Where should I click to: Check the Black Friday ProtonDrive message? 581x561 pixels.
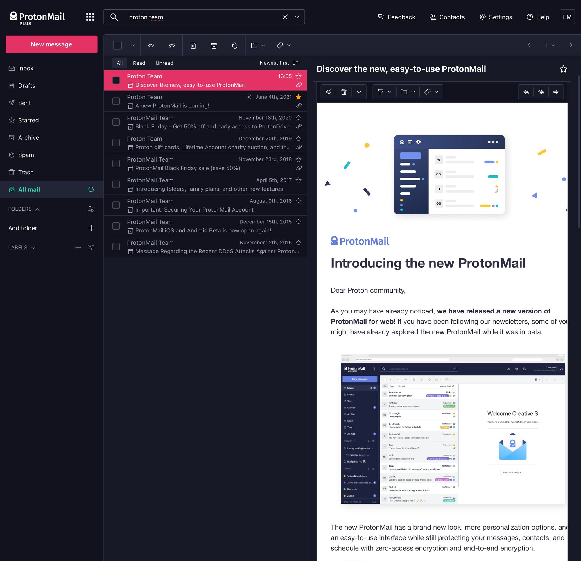click(116, 122)
